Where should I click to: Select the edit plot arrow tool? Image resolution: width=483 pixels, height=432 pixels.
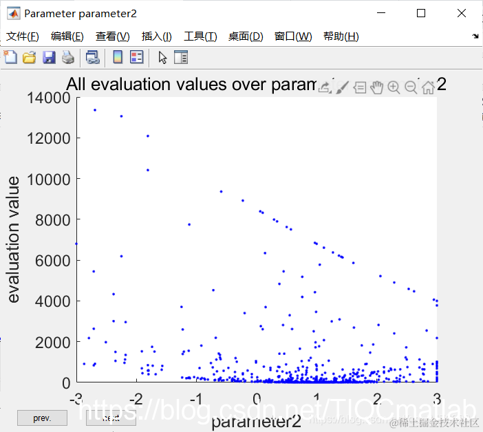click(x=162, y=58)
